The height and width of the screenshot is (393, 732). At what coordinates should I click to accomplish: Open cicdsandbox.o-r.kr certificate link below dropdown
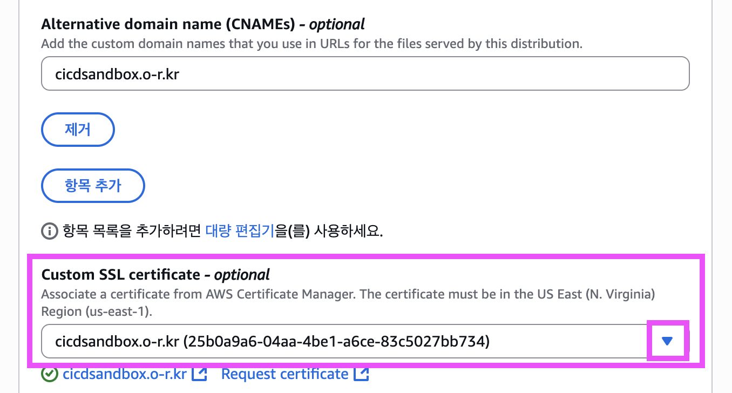coord(125,374)
